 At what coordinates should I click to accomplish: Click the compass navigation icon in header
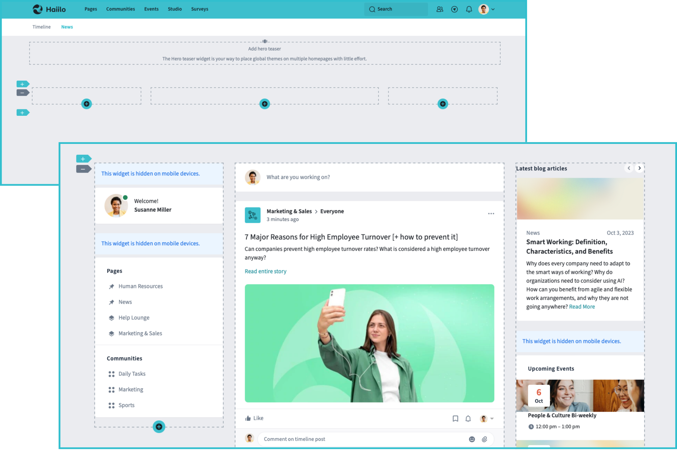(x=454, y=9)
